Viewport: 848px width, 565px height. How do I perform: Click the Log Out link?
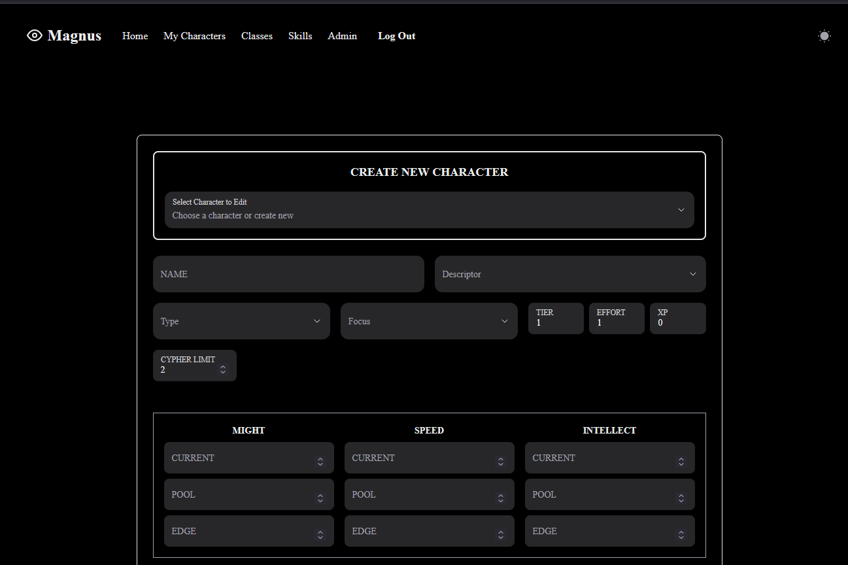tap(396, 36)
